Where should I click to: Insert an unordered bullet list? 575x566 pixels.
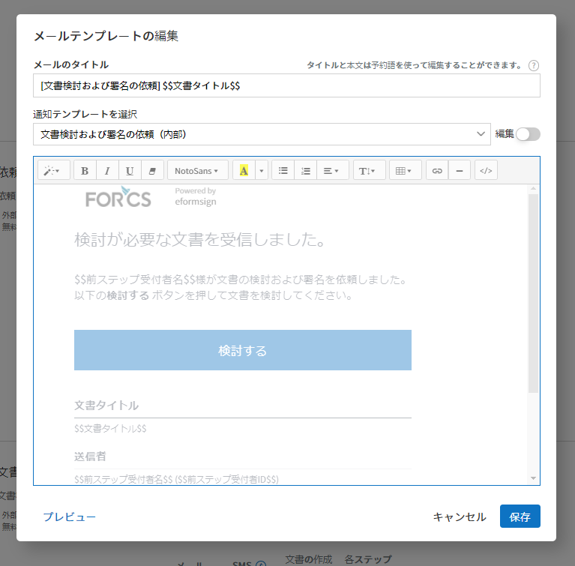click(283, 171)
